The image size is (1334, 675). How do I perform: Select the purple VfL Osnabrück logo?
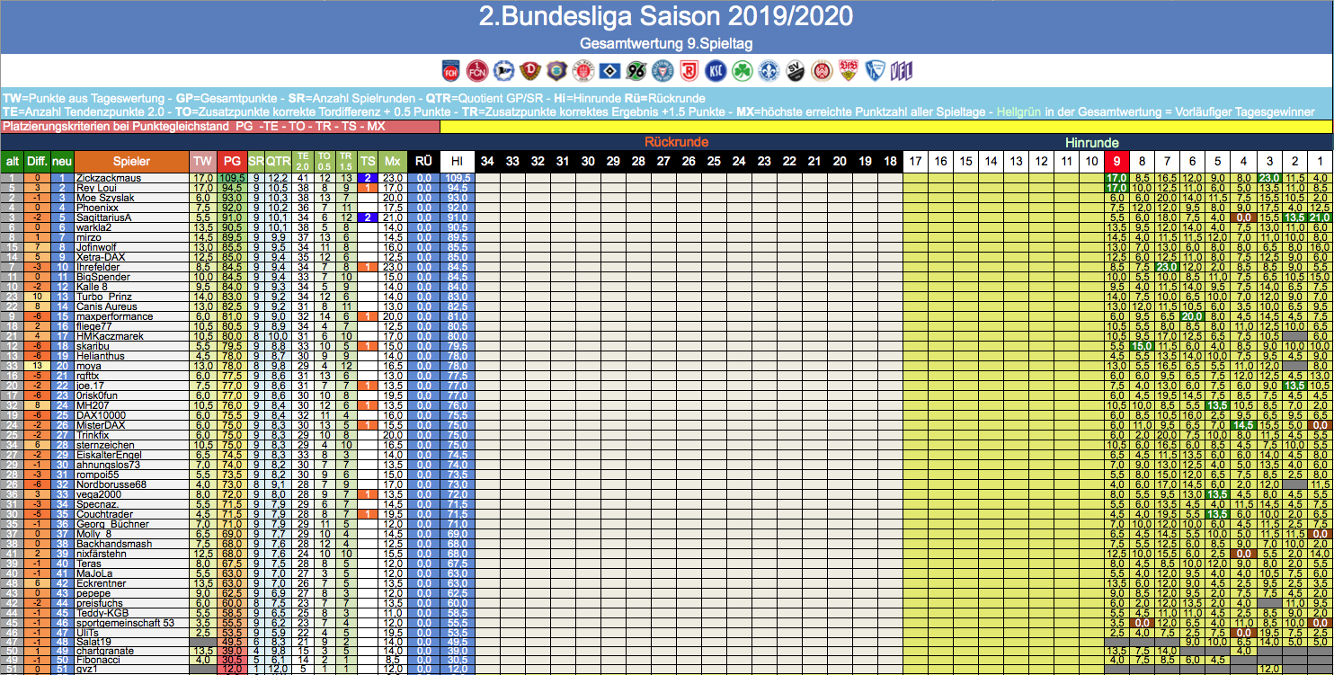902,71
